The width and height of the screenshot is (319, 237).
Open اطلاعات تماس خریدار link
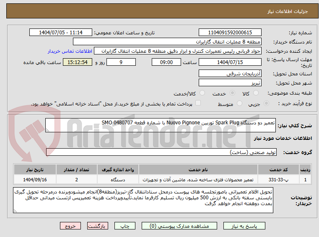click(x=70, y=51)
